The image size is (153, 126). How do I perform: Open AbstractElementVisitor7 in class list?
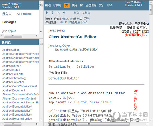coord(17,111)
